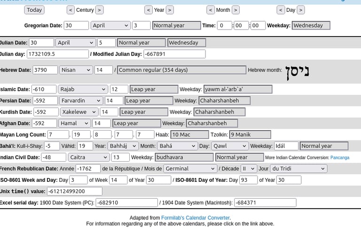Click the Time hours field showing 0
Screen dimensions: 361x241
click(225, 25)
